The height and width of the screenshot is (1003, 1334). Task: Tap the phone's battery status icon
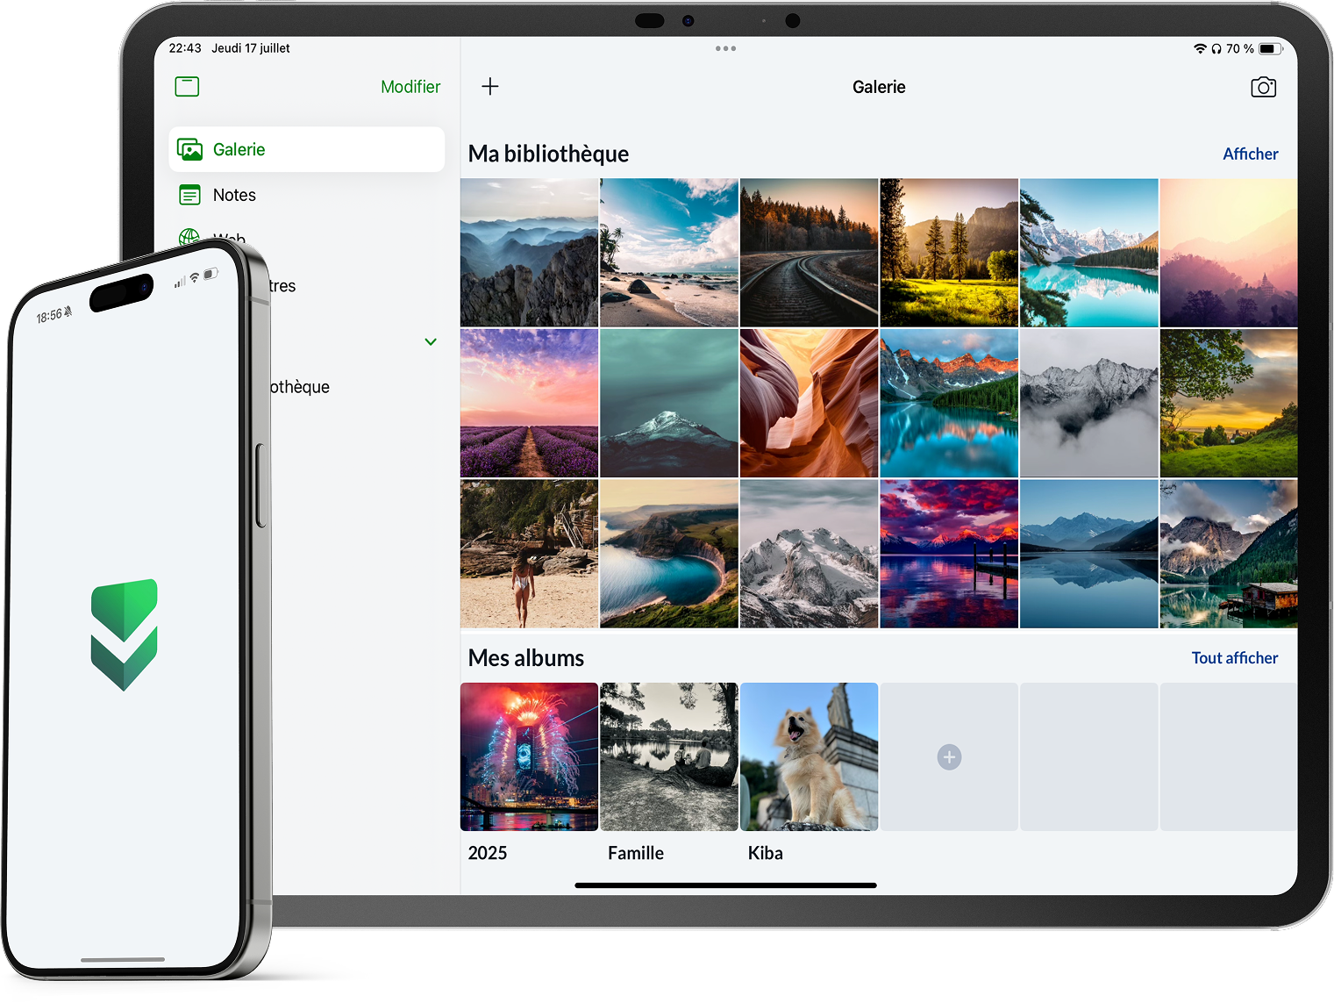(x=210, y=274)
